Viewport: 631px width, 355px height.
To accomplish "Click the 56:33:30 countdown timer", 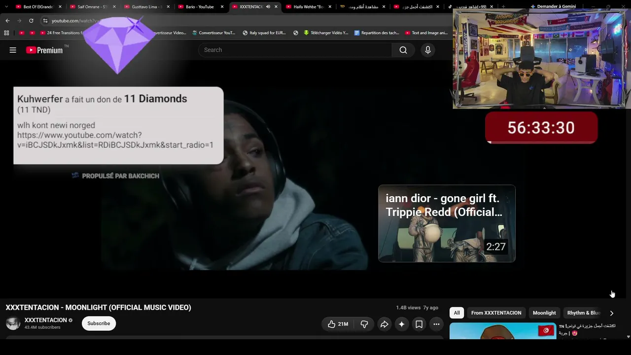I will (541, 128).
